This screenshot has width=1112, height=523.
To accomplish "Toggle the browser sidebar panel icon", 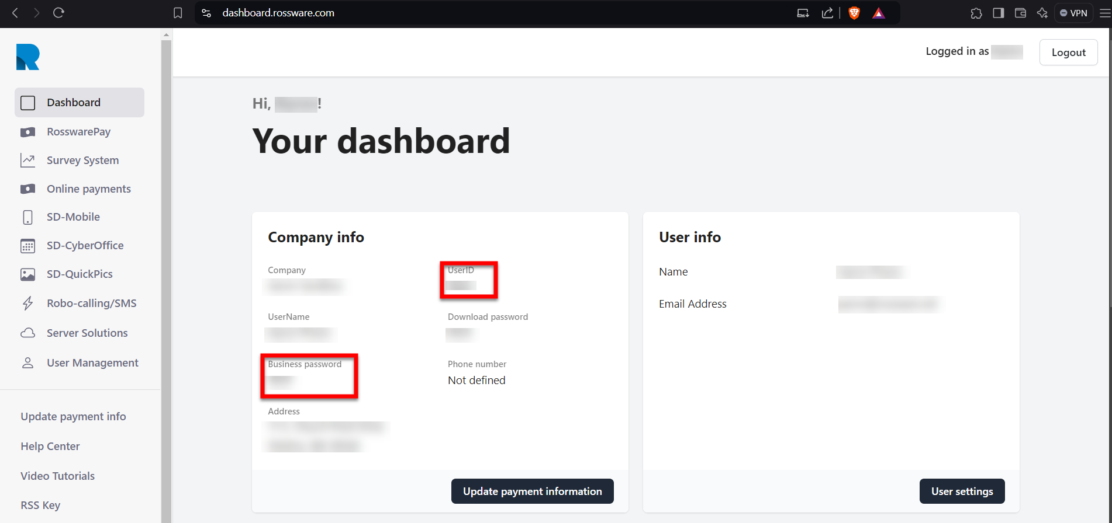I will coord(999,13).
